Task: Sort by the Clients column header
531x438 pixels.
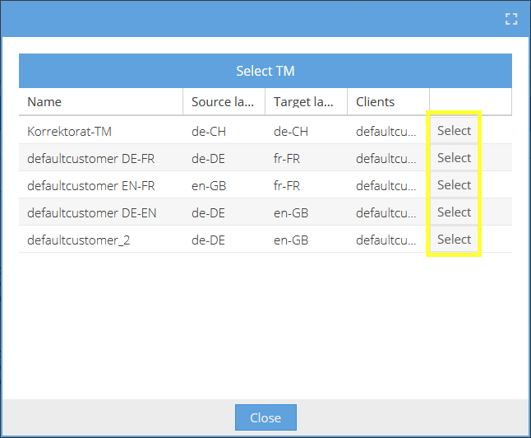Action: coord(389,102)
